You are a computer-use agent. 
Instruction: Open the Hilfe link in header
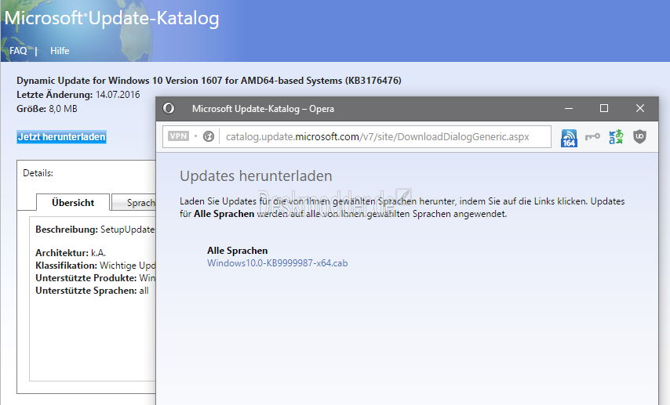pos(60,51)
